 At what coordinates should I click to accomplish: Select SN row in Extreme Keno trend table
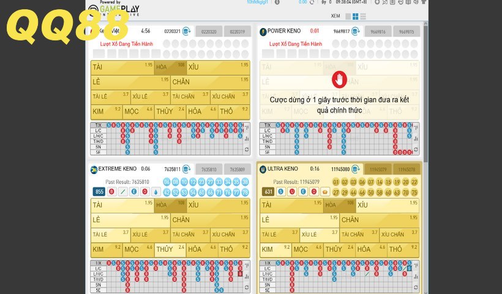click(99, 285)
